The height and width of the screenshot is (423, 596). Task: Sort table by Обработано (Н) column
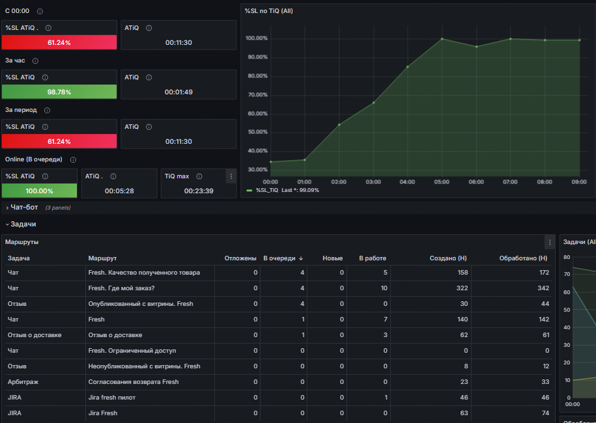tap(523, 258)
